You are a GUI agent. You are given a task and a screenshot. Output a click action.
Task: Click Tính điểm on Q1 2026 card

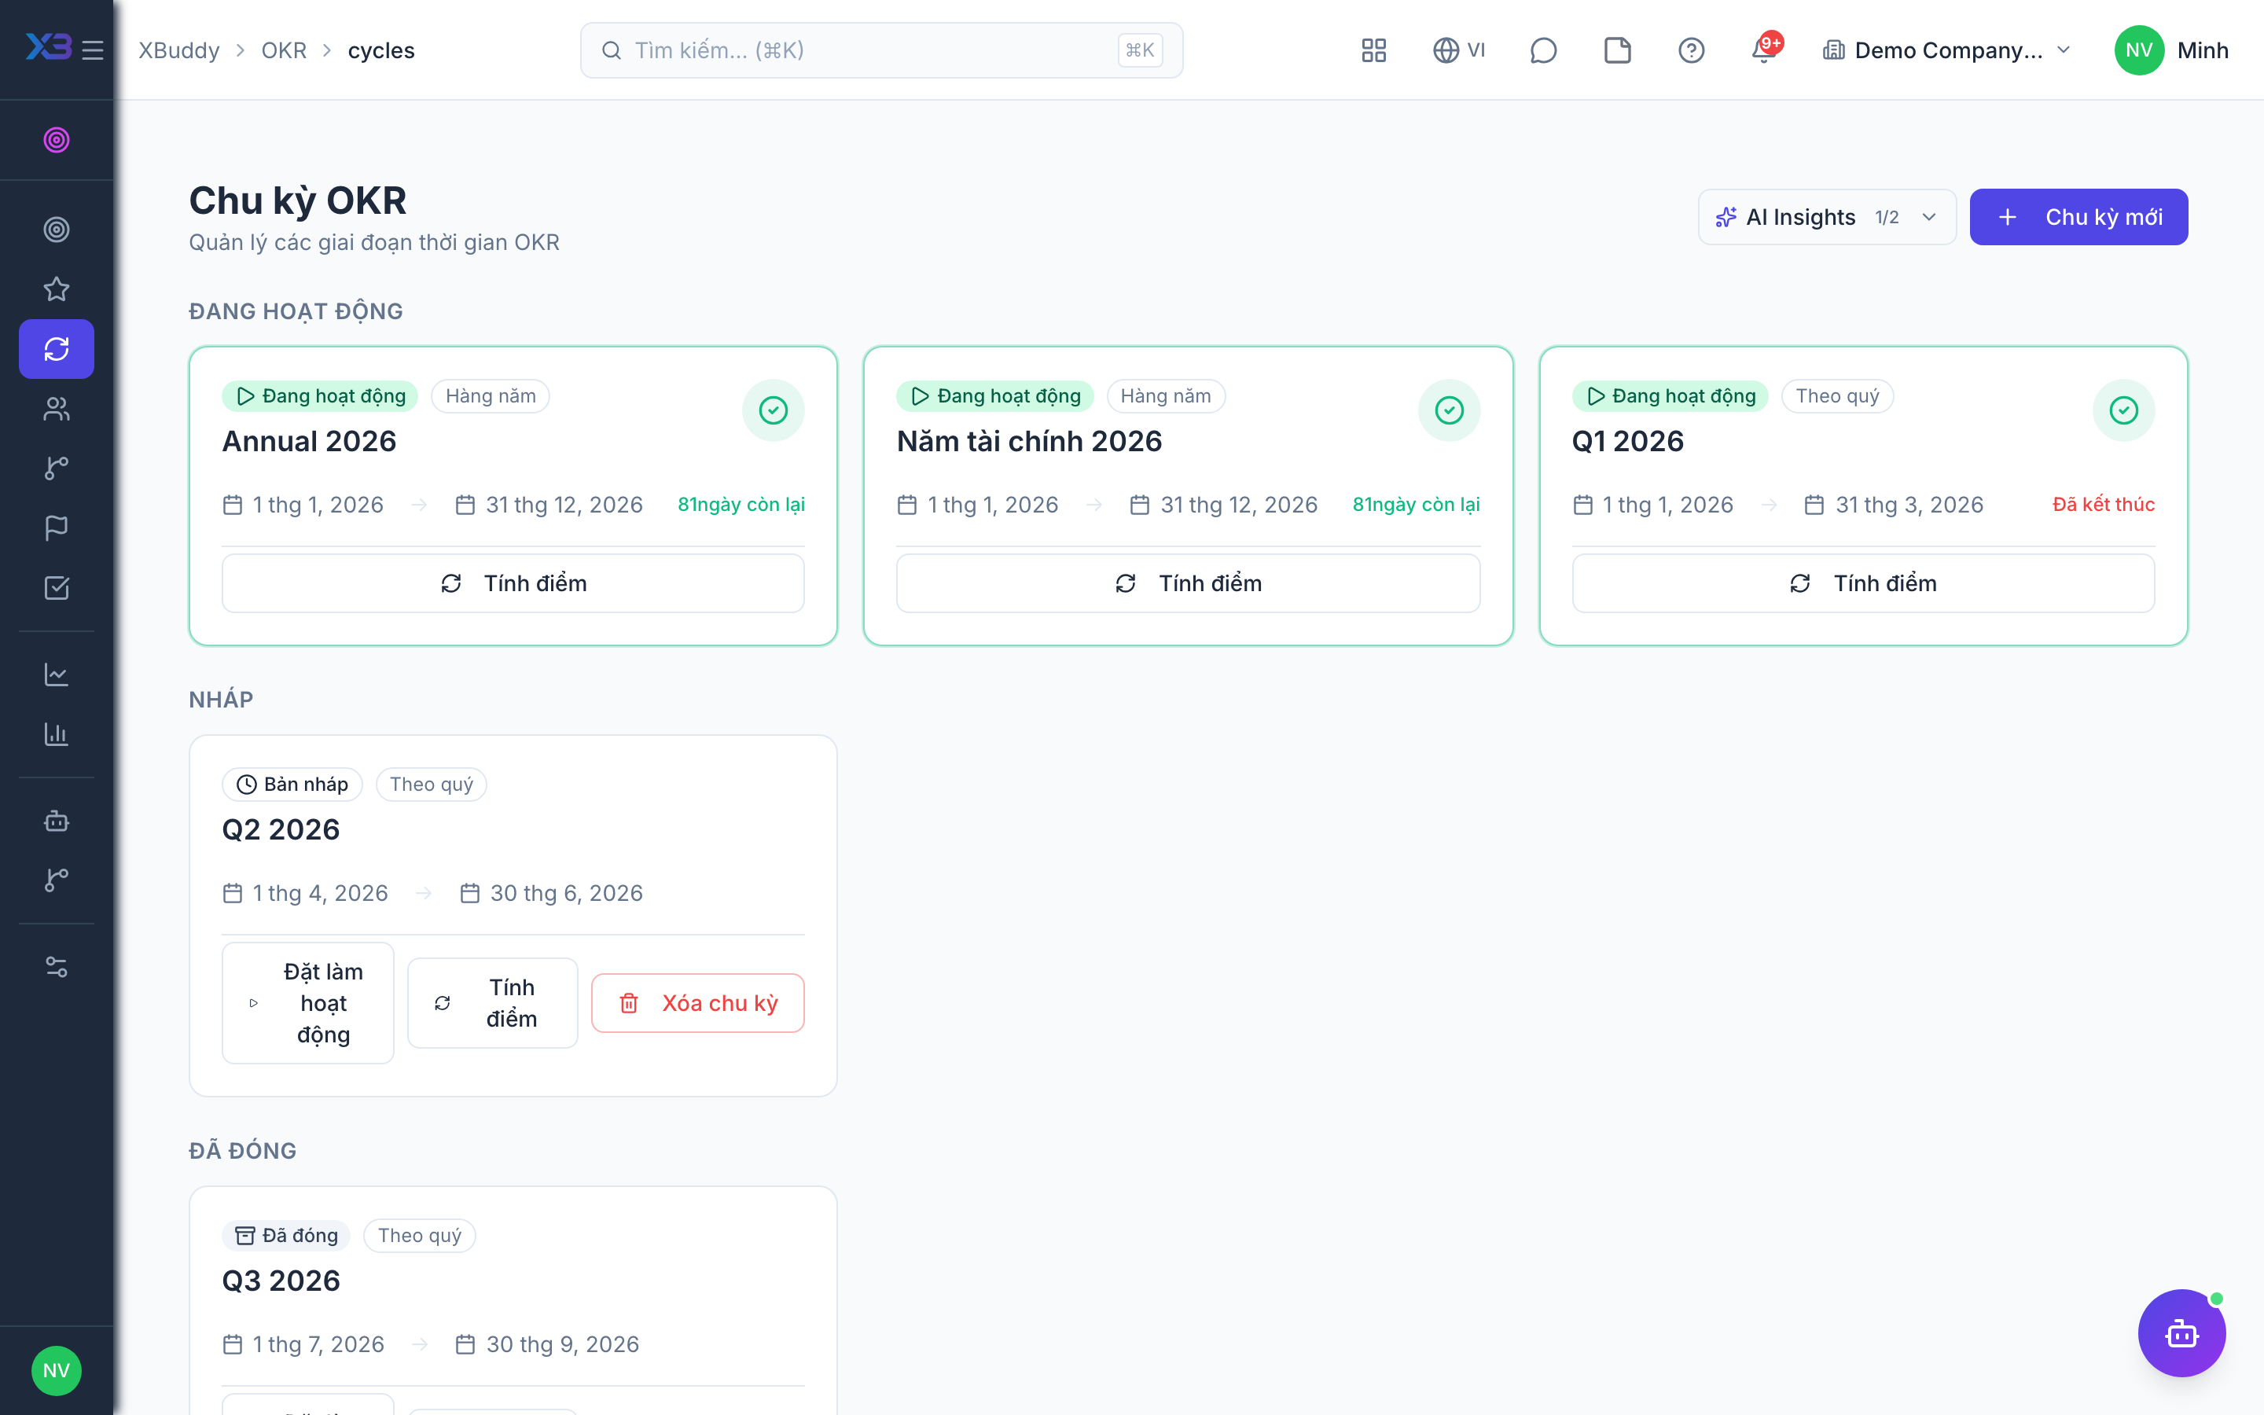pyautogui.click(x=1862, y=583)
